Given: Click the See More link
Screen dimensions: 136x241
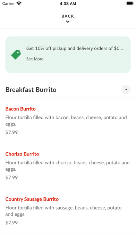Looking at the screenshot, I should coord(35,59).
